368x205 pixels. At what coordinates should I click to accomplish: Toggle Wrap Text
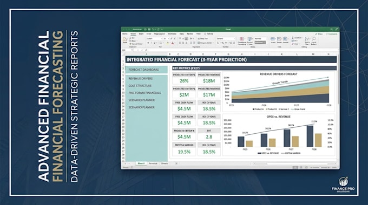click(203, 38)
